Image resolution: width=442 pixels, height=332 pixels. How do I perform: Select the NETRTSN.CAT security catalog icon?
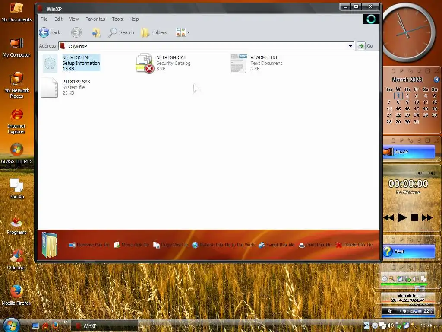[145, 63]
